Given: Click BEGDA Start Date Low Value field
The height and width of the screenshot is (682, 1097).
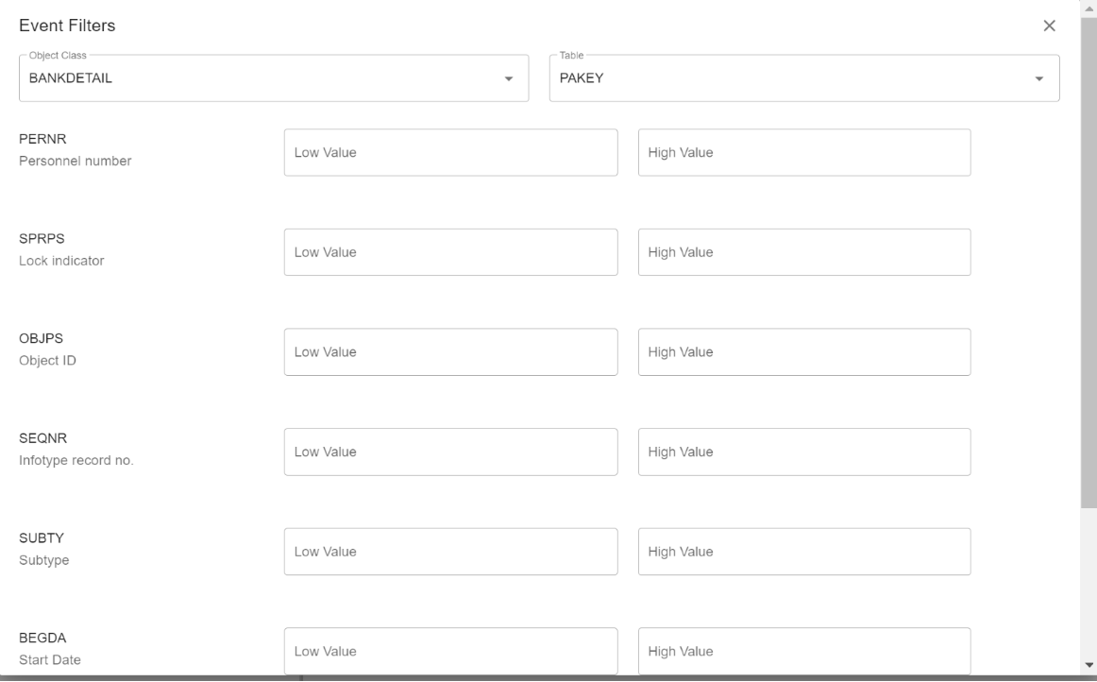Looking at the screenshot, I should [x=450, y=652].
